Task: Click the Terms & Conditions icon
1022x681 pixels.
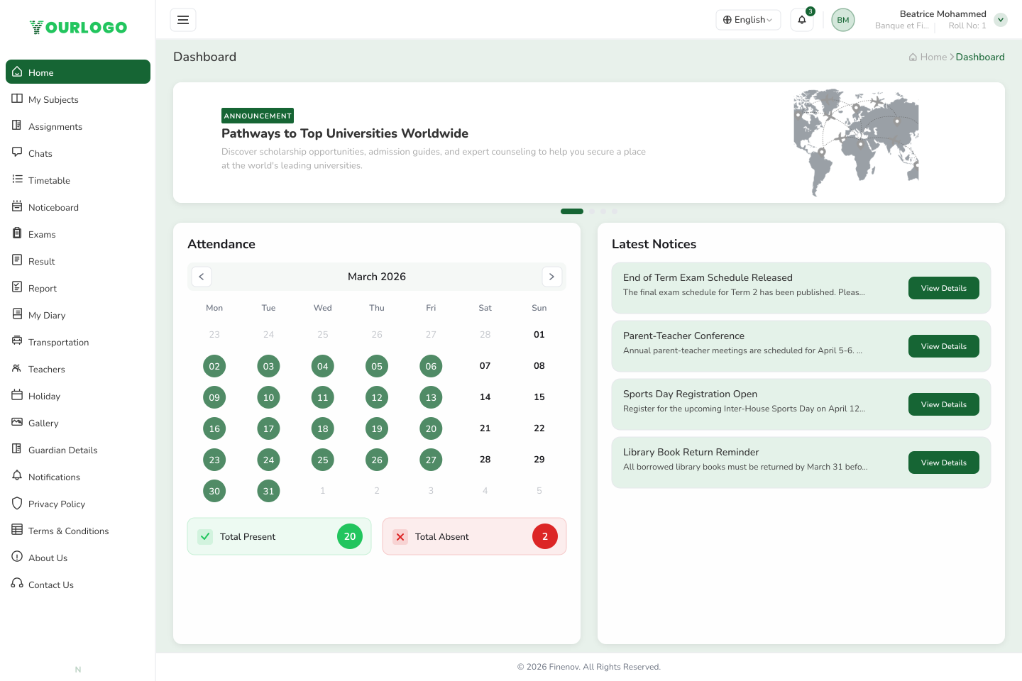Action: click(17, 530)
